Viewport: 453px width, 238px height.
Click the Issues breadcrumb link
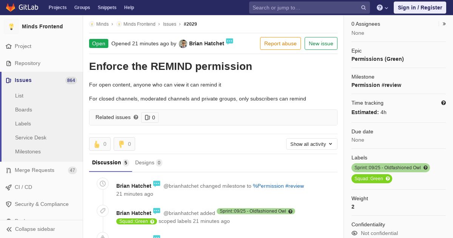[x=169, y=24]
